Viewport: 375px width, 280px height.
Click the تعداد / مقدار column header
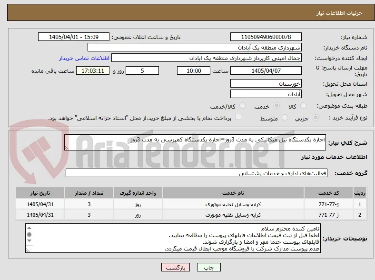click(89, 193)
